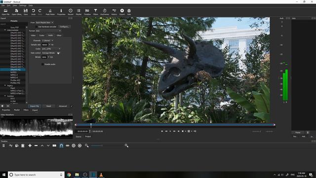Click the Open Other toolbar icon
Screen dimensions: 316x178
tap(17, 12)
